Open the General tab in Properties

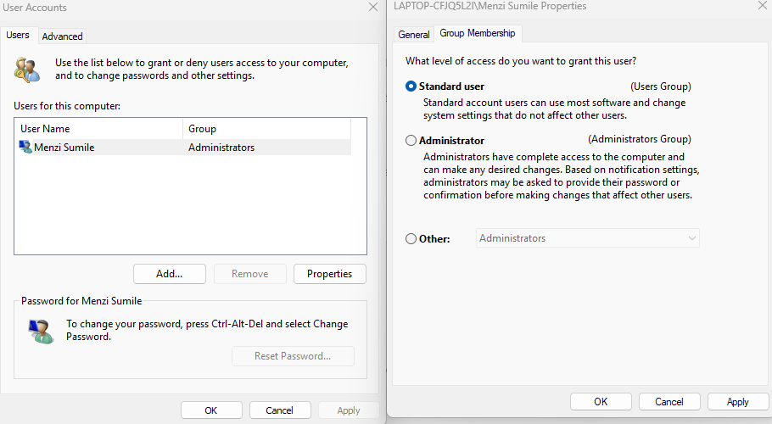tap(414, 35)
